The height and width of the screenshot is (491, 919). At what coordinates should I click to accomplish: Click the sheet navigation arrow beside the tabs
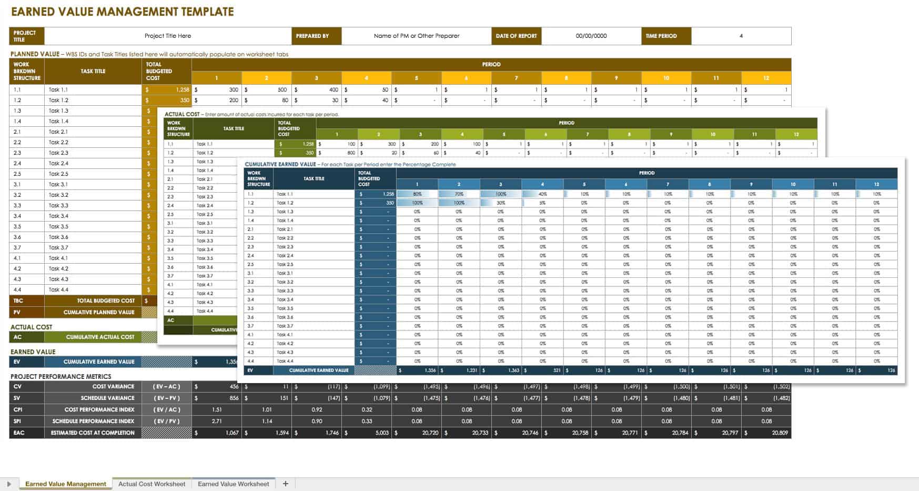coord(9,484)
